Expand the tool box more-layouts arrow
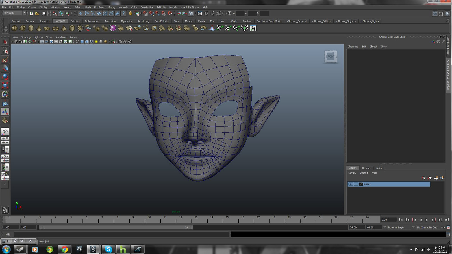The width and height of the screenshot is (452, 254). [x=5, y=184]
